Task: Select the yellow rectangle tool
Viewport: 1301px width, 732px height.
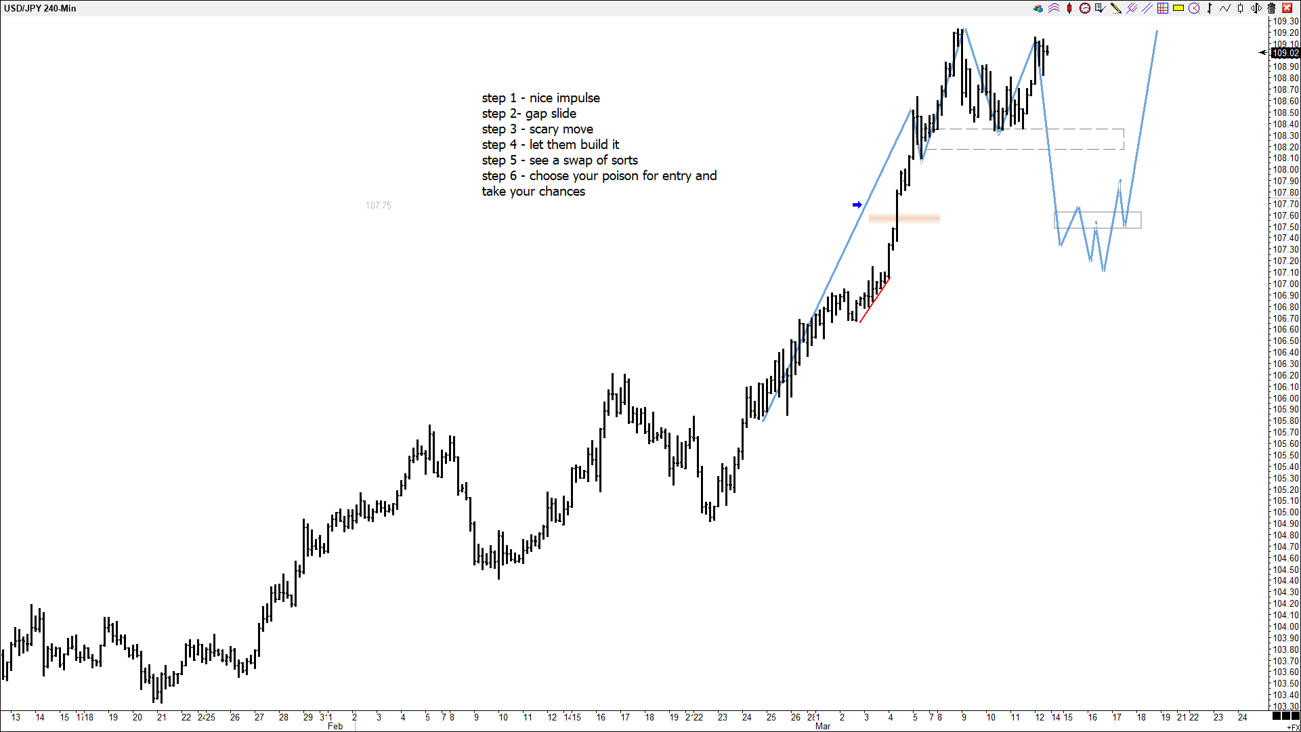Action: click(x=1178, y=8)
